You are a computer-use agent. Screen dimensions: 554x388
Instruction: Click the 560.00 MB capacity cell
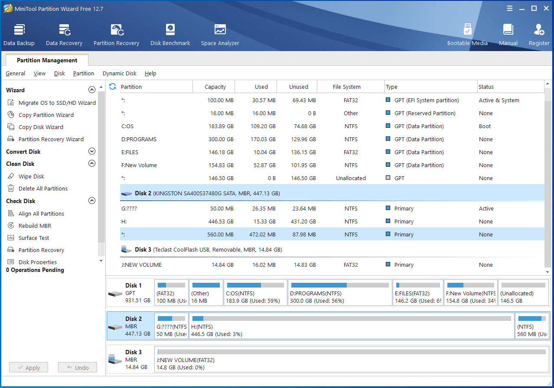point(220,234)
